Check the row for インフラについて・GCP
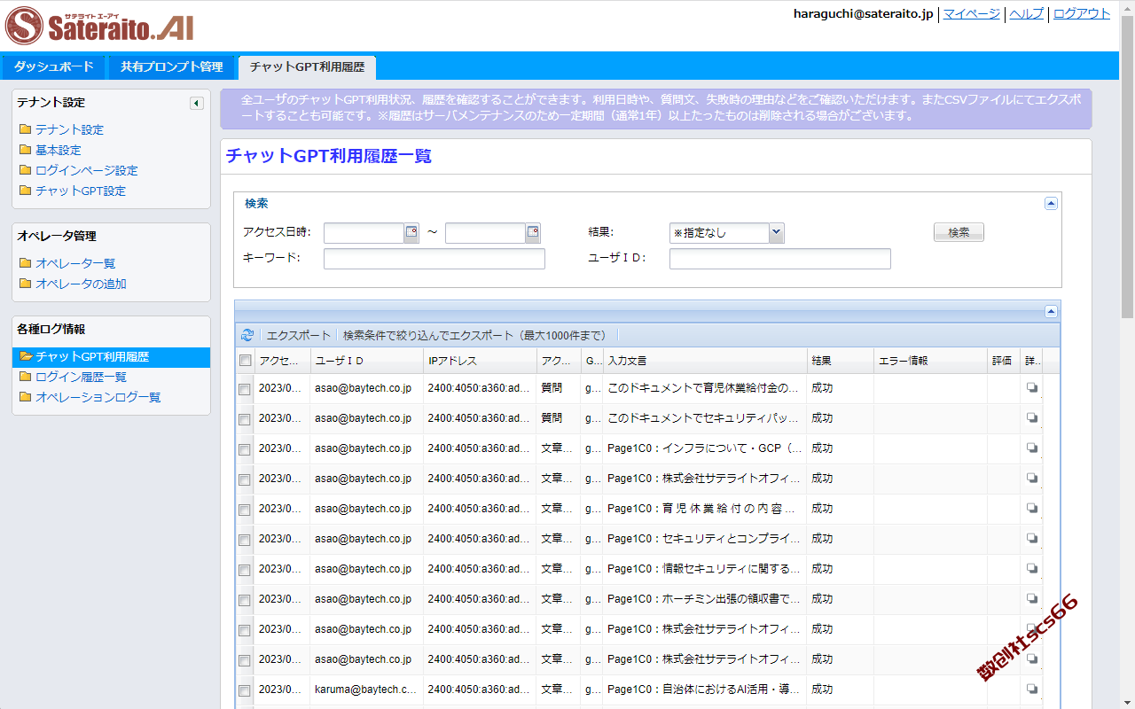 (245, 449)
